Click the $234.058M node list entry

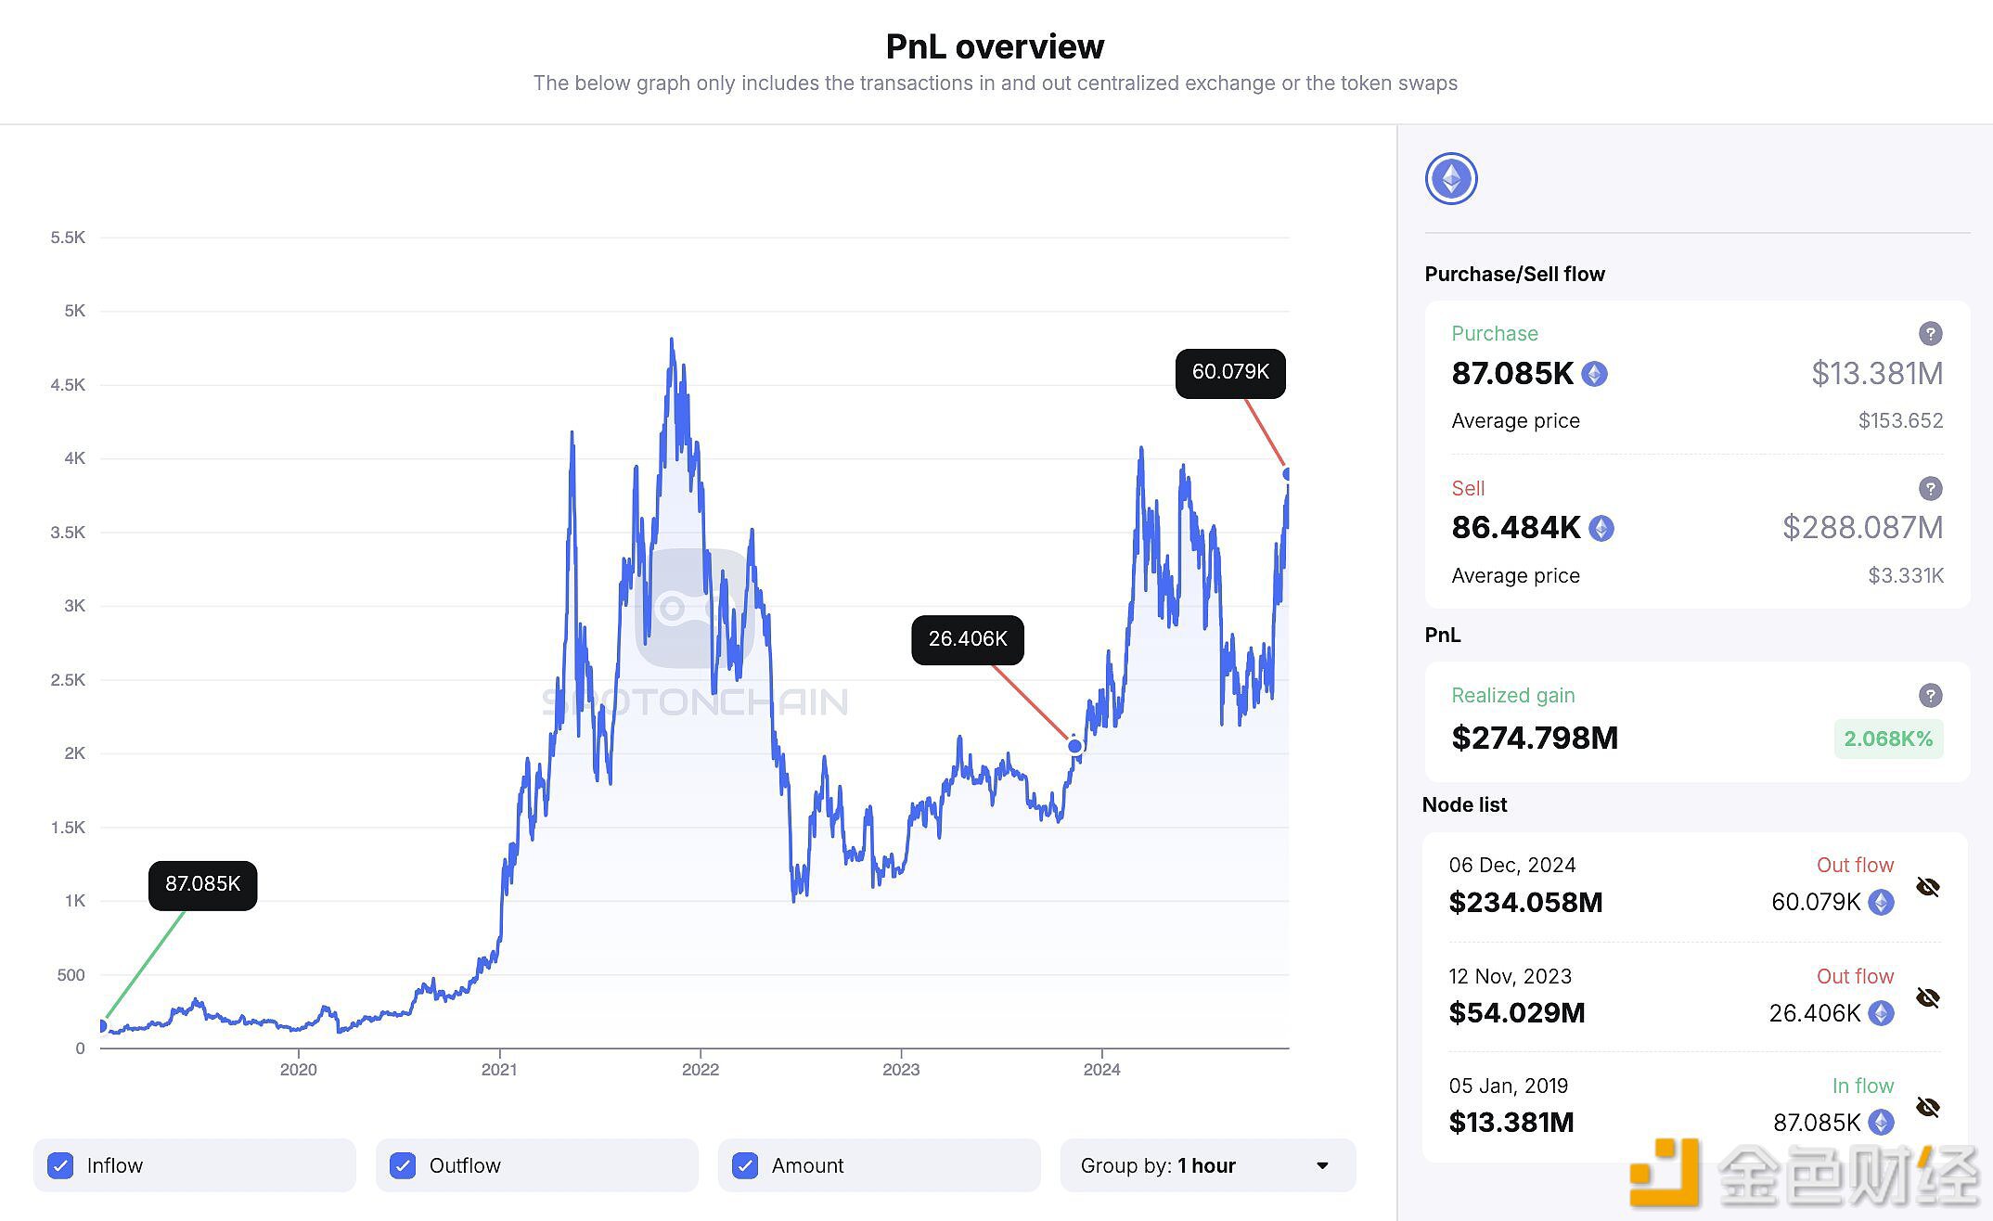[1524, 902]
